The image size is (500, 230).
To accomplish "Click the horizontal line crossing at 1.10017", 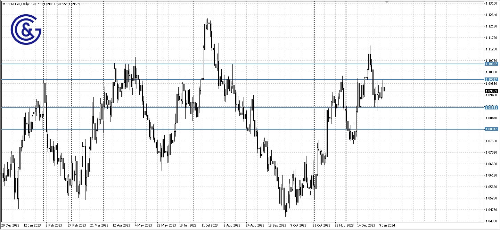I will tap(243, 80).
